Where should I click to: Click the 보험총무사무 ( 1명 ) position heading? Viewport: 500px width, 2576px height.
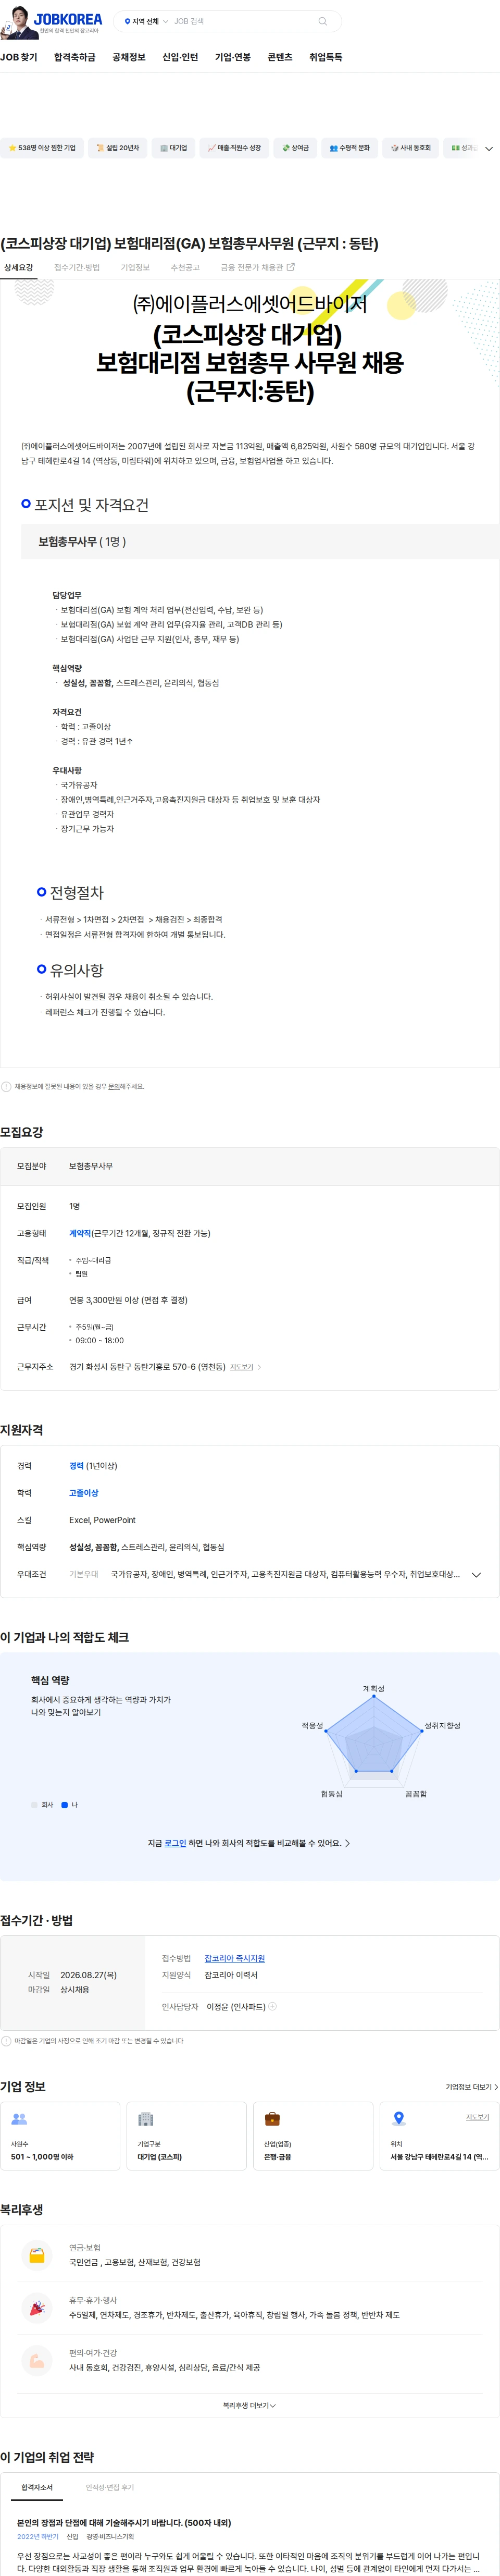pos(82,541)
